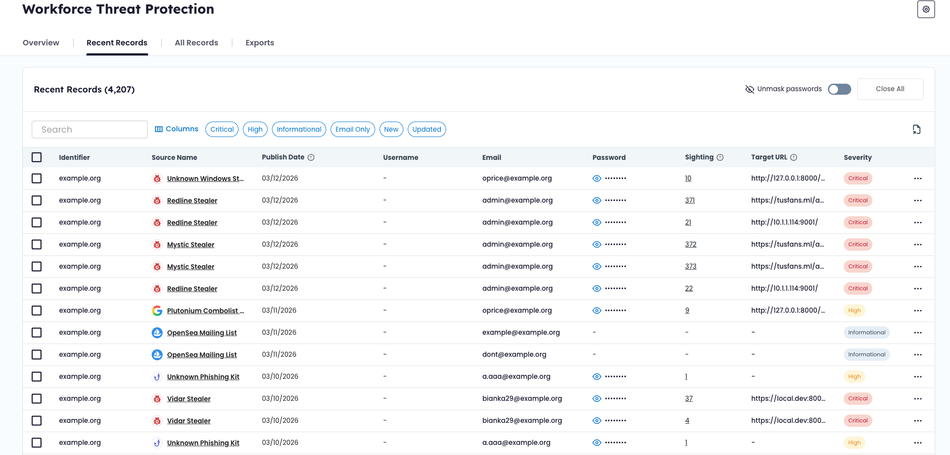Open more options for first row
Viewport: 950px width, 455px height.
click(918, 179)
